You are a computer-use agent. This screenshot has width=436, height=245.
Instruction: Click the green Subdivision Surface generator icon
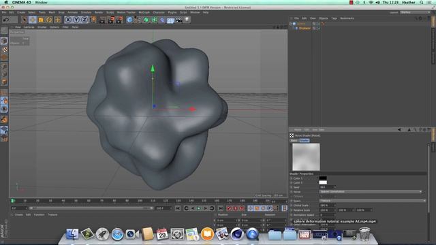point(146,20)
